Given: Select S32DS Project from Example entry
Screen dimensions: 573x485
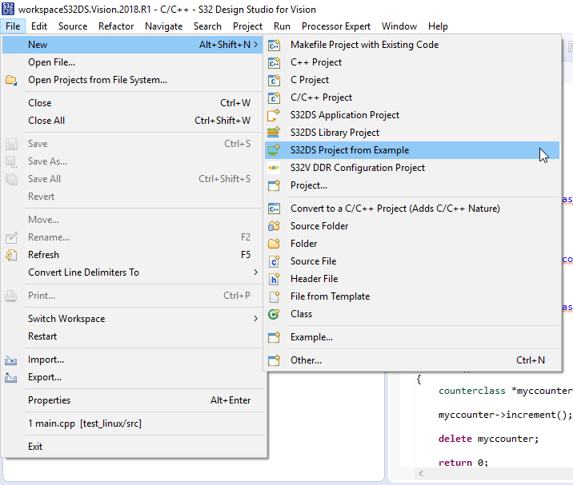Looking at the screenshot, I should 412,150.
